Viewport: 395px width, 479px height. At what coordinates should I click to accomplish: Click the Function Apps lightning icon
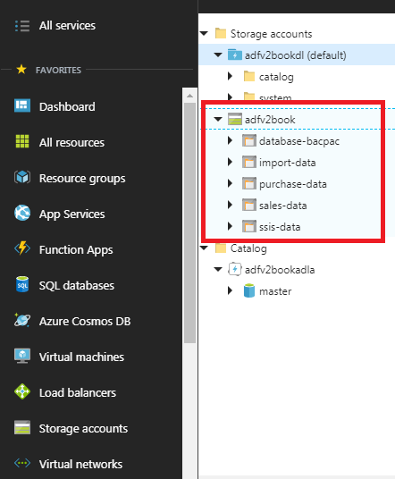[x=22, y=248]
